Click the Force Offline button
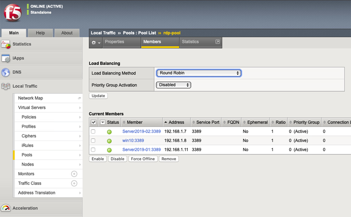Screen dimensions: 351x217 tap(143, 159)
